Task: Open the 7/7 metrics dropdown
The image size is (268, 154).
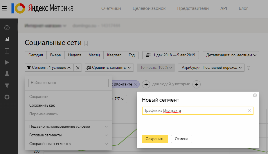Action: [119, 99]
